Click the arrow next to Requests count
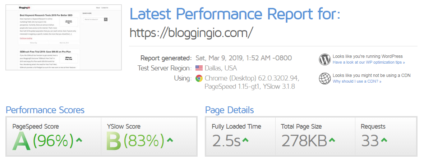This screenshot has height=161, width=424. pos(384,140)
